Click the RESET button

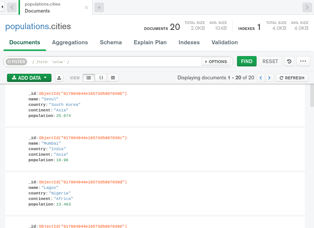point(270,61)
